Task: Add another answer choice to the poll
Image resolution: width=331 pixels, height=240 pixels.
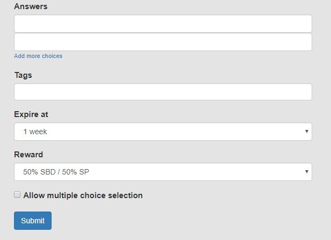Action: click(x=38, y=56)
